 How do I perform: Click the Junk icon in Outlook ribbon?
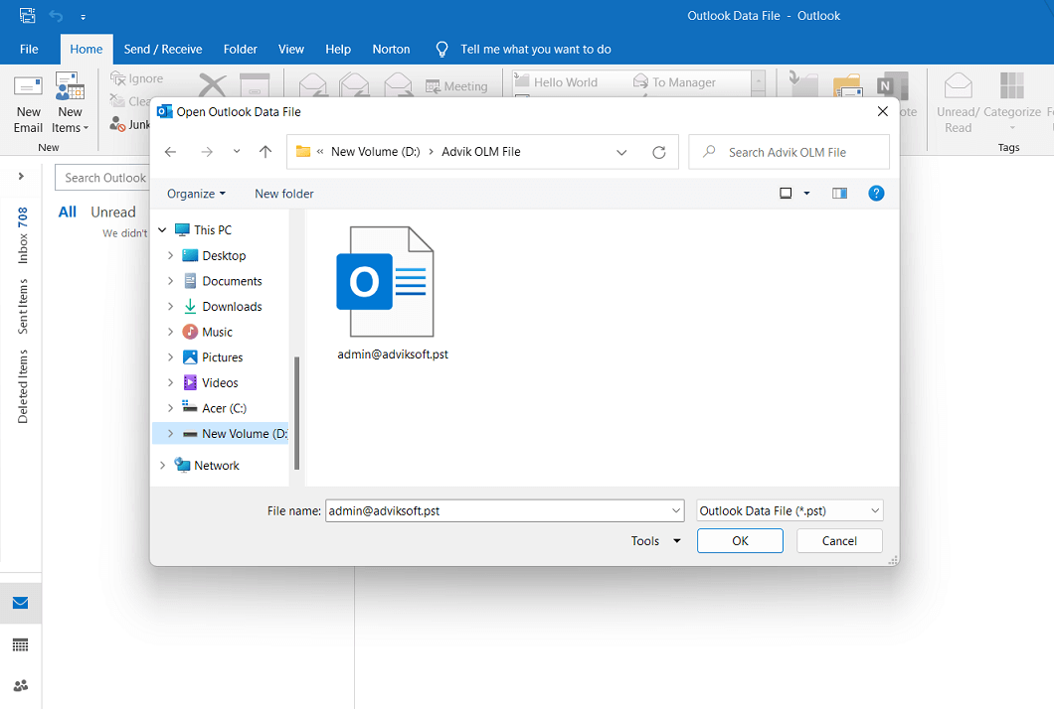point(117,123)
